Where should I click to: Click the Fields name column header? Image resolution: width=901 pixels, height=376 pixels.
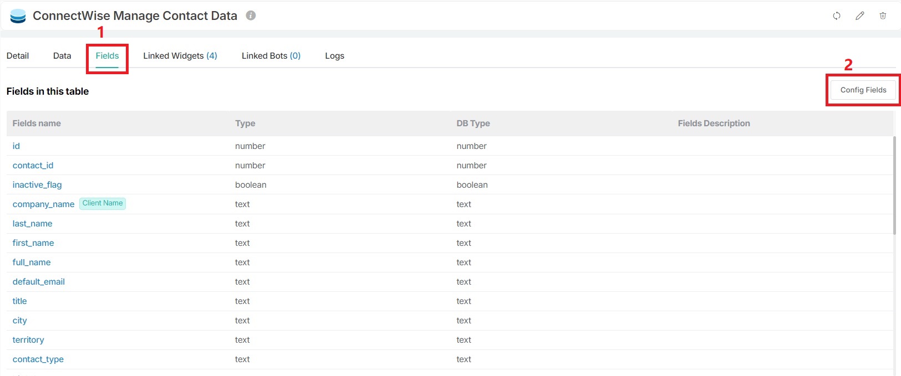coord(37,123)
